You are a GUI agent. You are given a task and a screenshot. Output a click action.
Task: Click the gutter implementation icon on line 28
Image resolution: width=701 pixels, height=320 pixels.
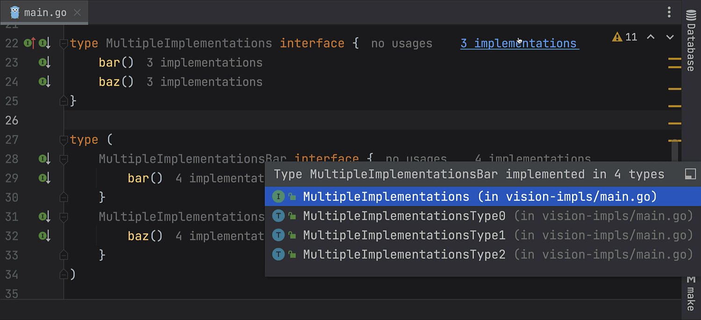click(x=44, y=159)
